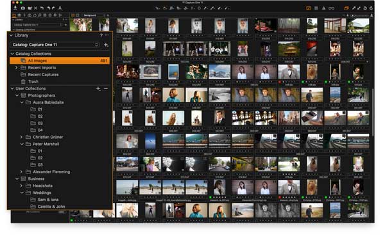Image resolution: width=385 pixels, height=238 pixels.
Task: Select the Pan hand cursor tool
Action: coord(164,8)
